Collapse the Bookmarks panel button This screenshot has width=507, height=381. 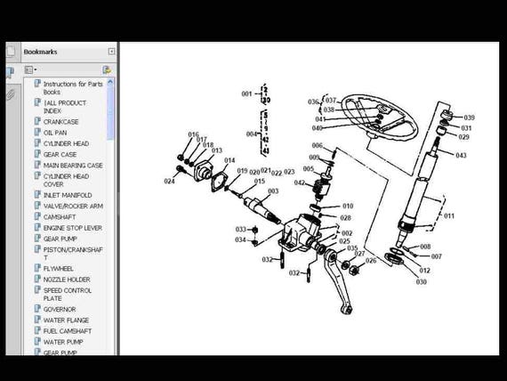point(111,52)
